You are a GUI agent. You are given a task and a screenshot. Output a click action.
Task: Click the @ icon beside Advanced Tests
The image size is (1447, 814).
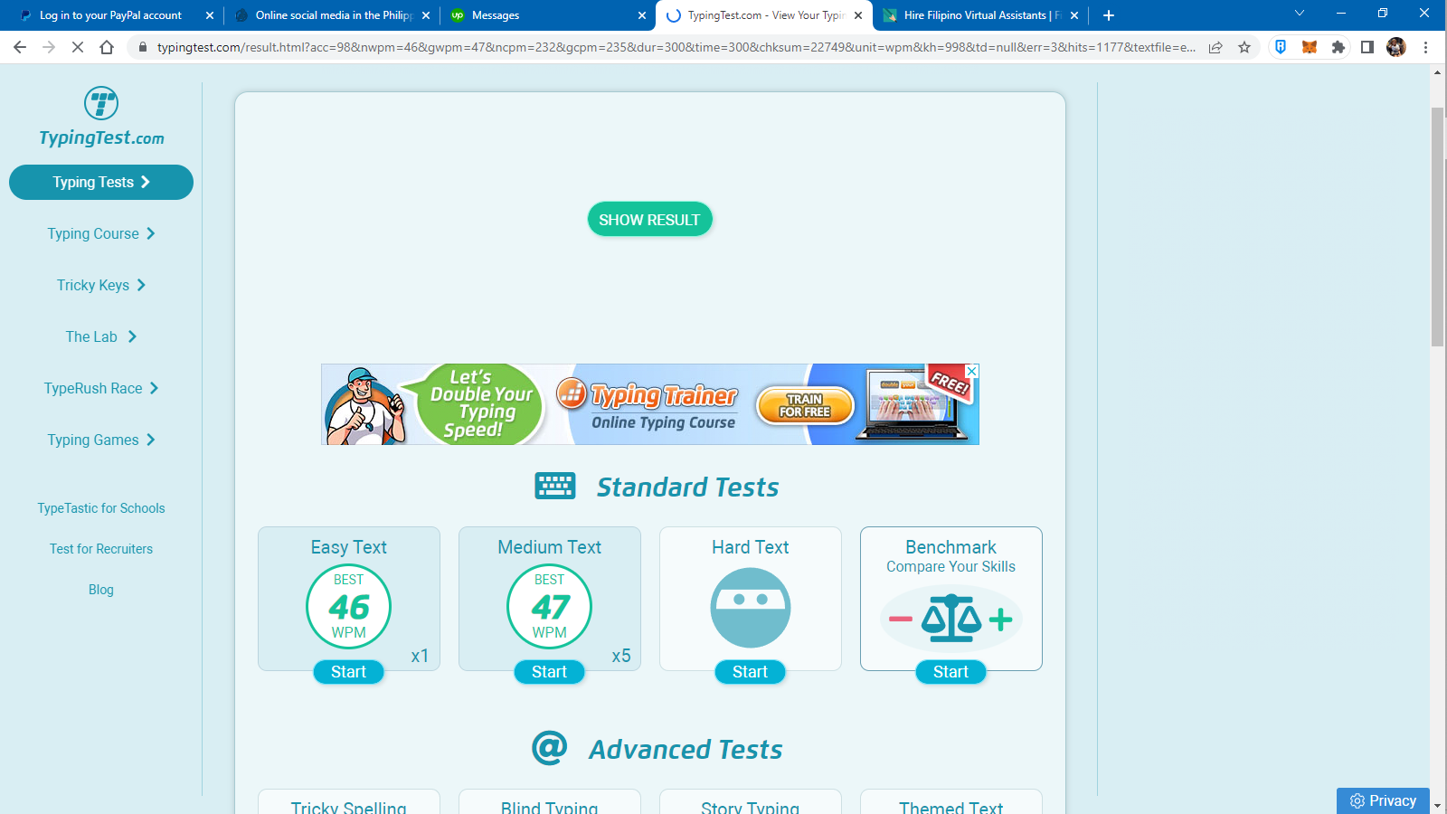(x=550, y=748)
